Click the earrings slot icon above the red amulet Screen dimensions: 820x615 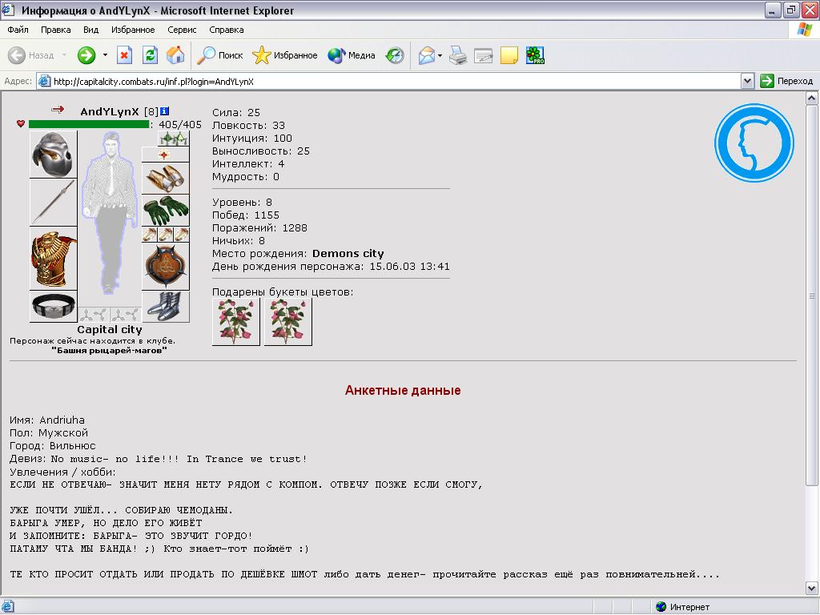coord(174,138)
